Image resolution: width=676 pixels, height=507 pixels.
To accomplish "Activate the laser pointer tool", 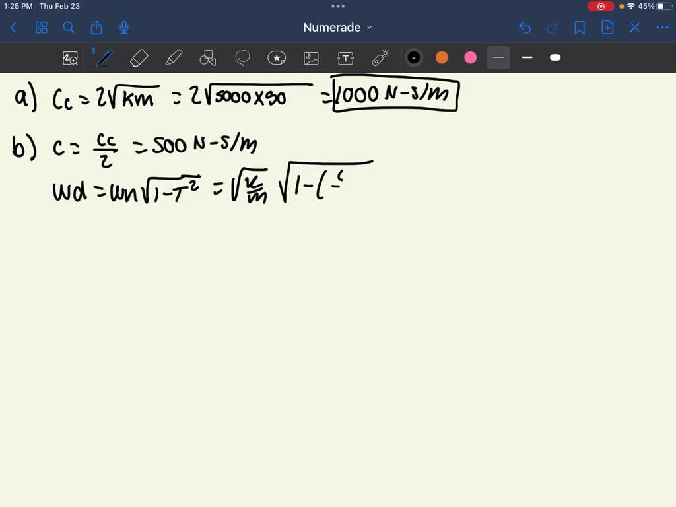I will [x=380, y=58].
